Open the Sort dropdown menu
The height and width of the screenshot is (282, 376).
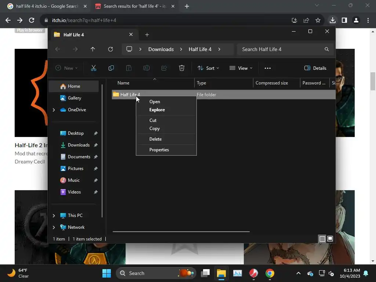[208, 68]
